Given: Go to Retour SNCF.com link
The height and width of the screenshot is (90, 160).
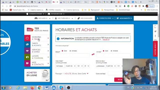Looking at the screenshot, I should (56, 14).
